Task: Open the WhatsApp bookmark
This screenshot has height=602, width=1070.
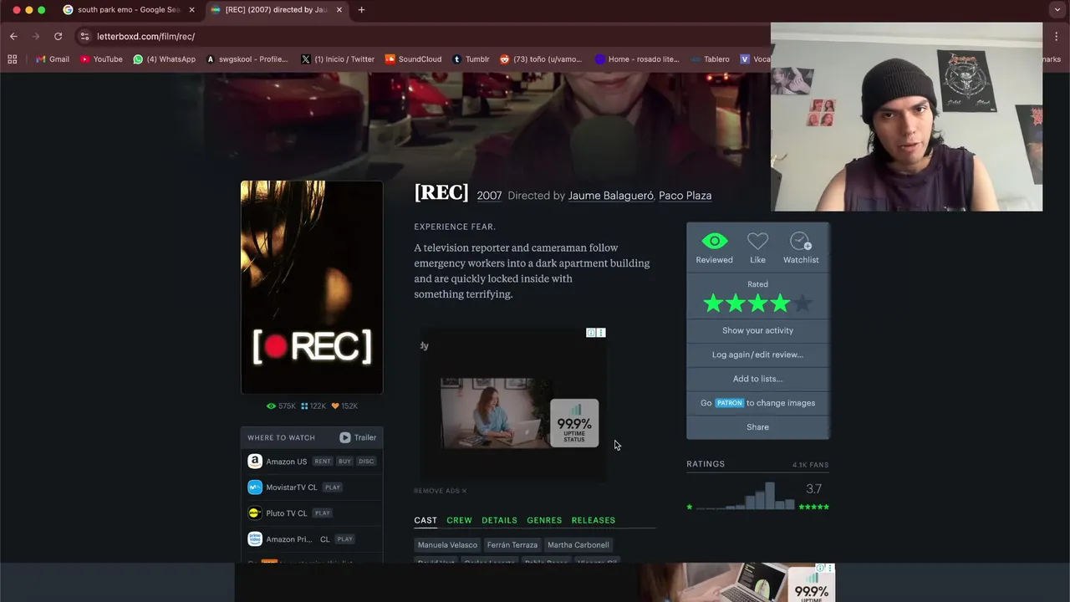Action: pos(165,59)
